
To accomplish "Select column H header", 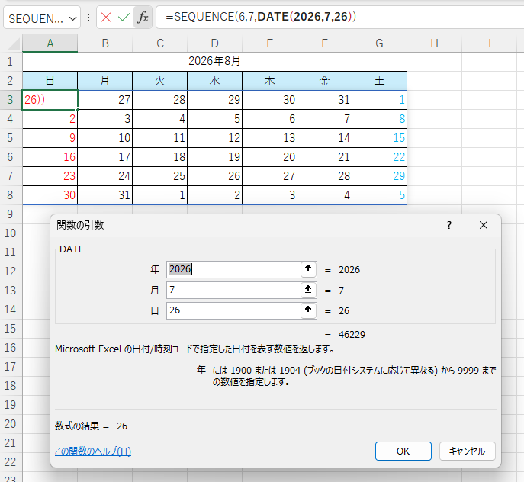I will click(x=434, y=43).
